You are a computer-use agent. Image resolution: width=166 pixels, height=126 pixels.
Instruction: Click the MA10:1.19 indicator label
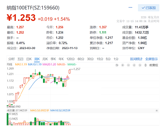click(x=35, y=64)
